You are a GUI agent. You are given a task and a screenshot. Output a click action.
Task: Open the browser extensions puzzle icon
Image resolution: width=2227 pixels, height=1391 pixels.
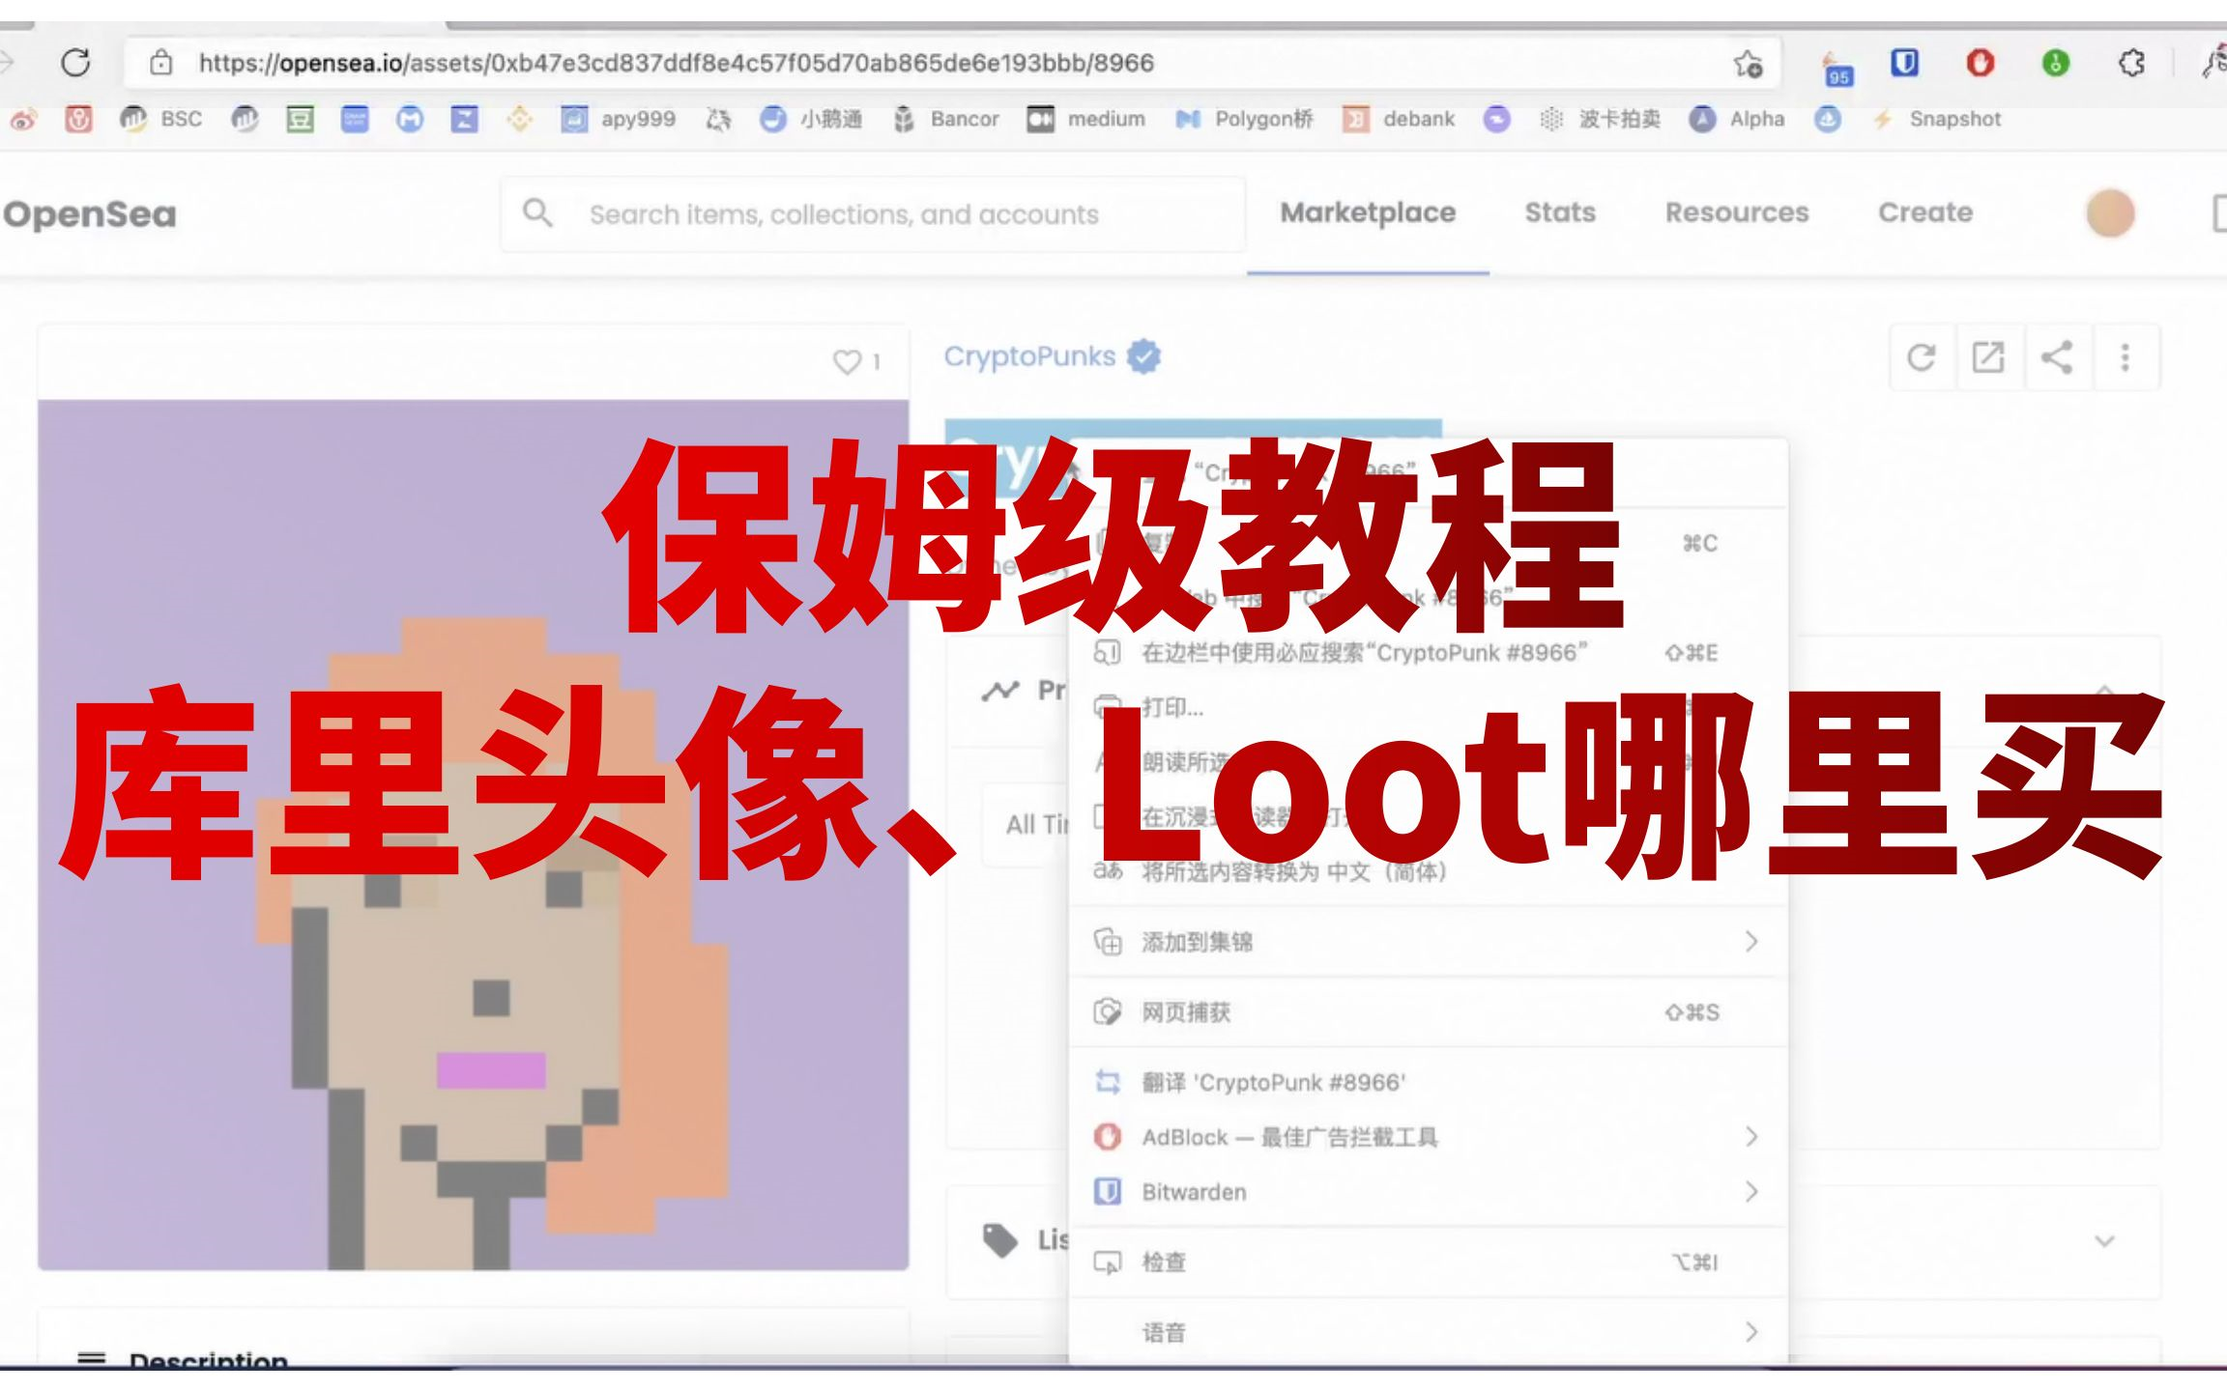pos(2131,63)
